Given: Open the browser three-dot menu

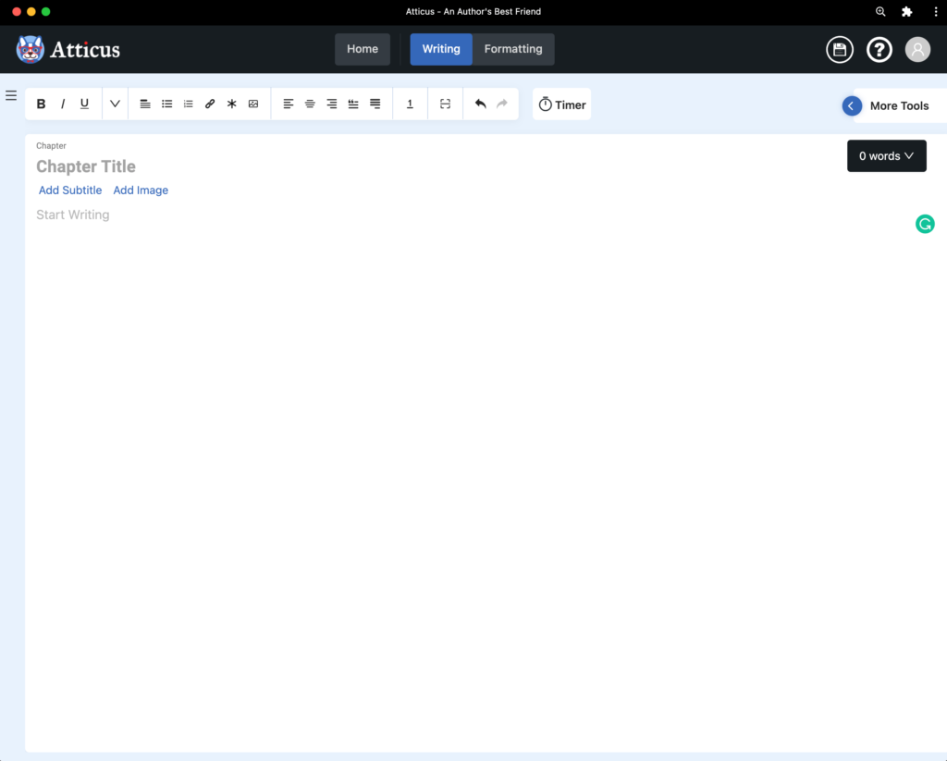Looking at the screenshot, I should tap(936, 11).
